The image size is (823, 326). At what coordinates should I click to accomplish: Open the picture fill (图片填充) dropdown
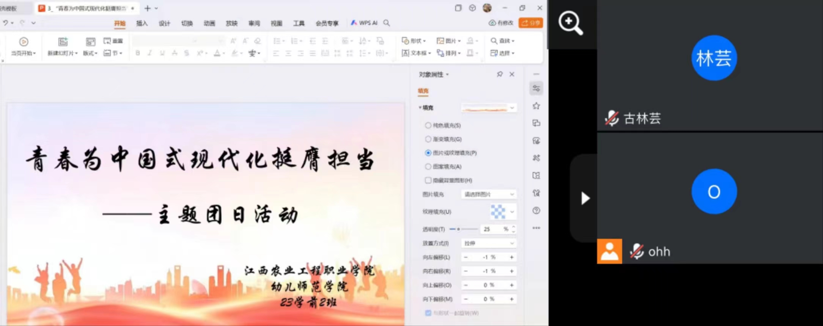489,194
